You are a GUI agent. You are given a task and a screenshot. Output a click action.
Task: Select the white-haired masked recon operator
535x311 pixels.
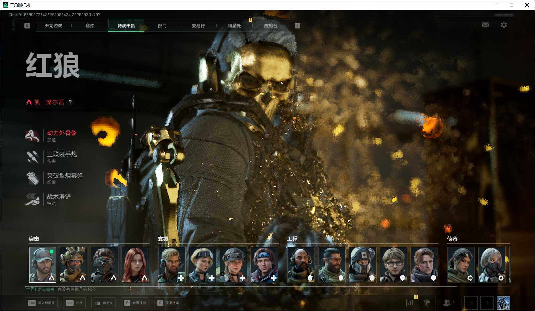click(492, 265)
